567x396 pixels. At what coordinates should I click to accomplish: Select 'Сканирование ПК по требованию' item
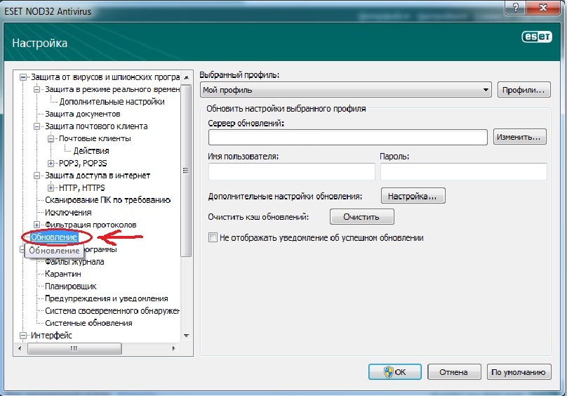[x=108, y=200]
